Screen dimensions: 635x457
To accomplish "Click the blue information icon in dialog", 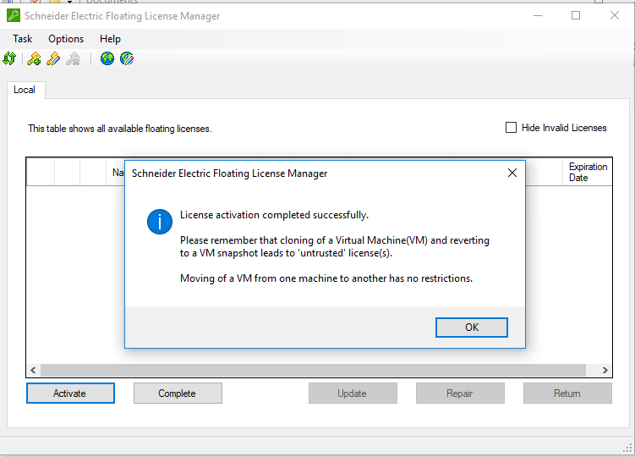I will [160, 222].
